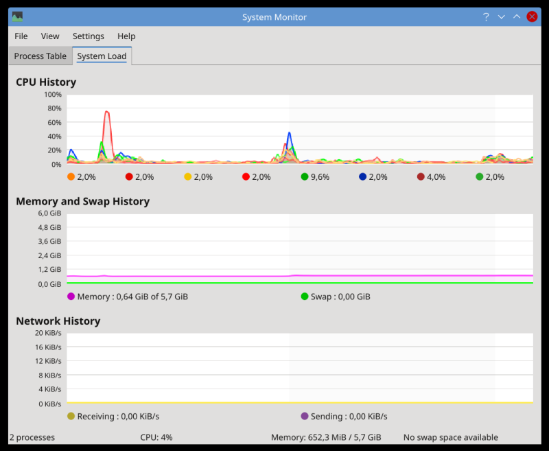
Task: Click the yellow CPU legend dot
Action: tap(187, 177)
